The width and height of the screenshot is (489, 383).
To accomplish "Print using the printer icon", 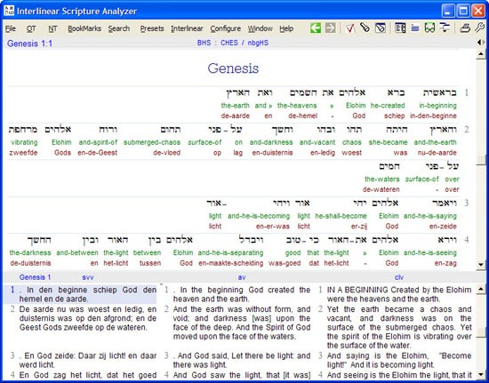I will [x=465, y=28].
